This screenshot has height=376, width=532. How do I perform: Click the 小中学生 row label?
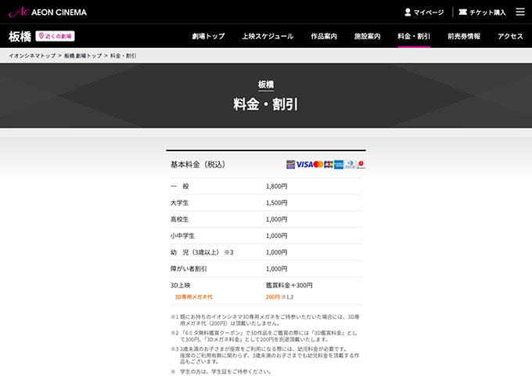(x=182, y=236)
